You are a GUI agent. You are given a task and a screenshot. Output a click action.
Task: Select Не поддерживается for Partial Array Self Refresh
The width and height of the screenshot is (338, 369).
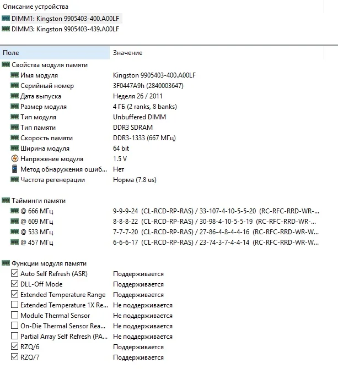click(143, 337)
